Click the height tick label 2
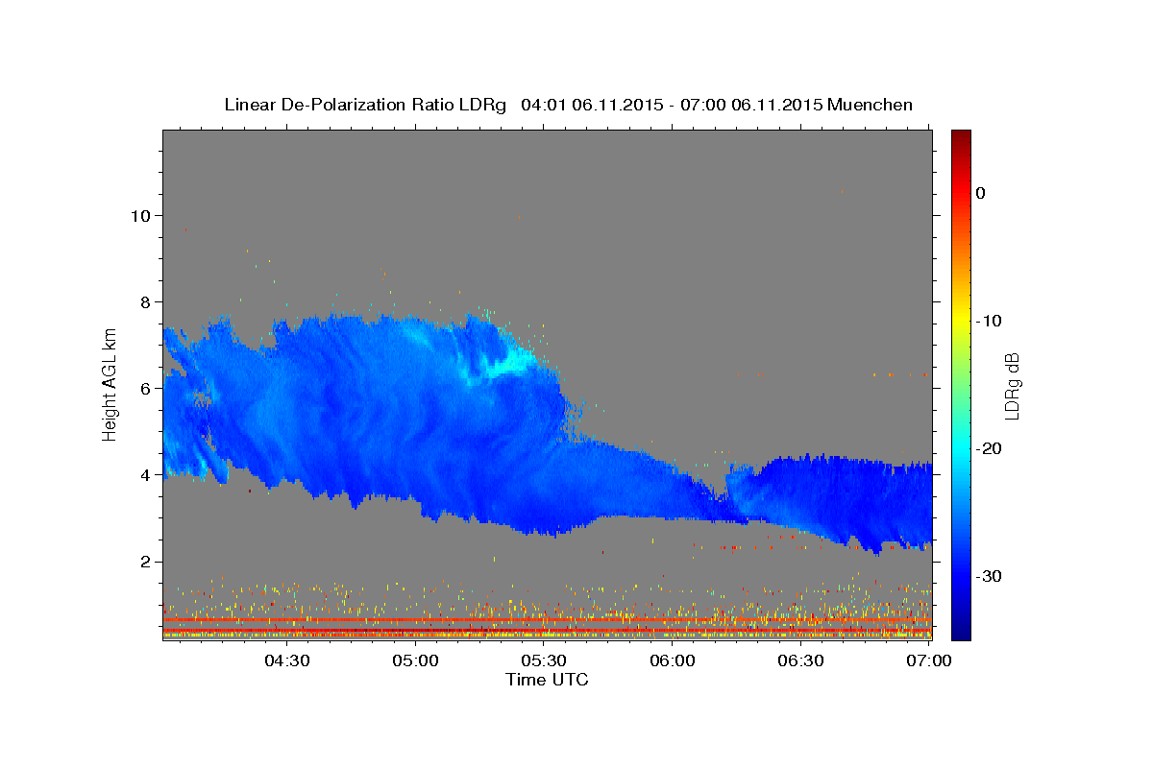Screen dimensions: 1153x768 (146, 562)
